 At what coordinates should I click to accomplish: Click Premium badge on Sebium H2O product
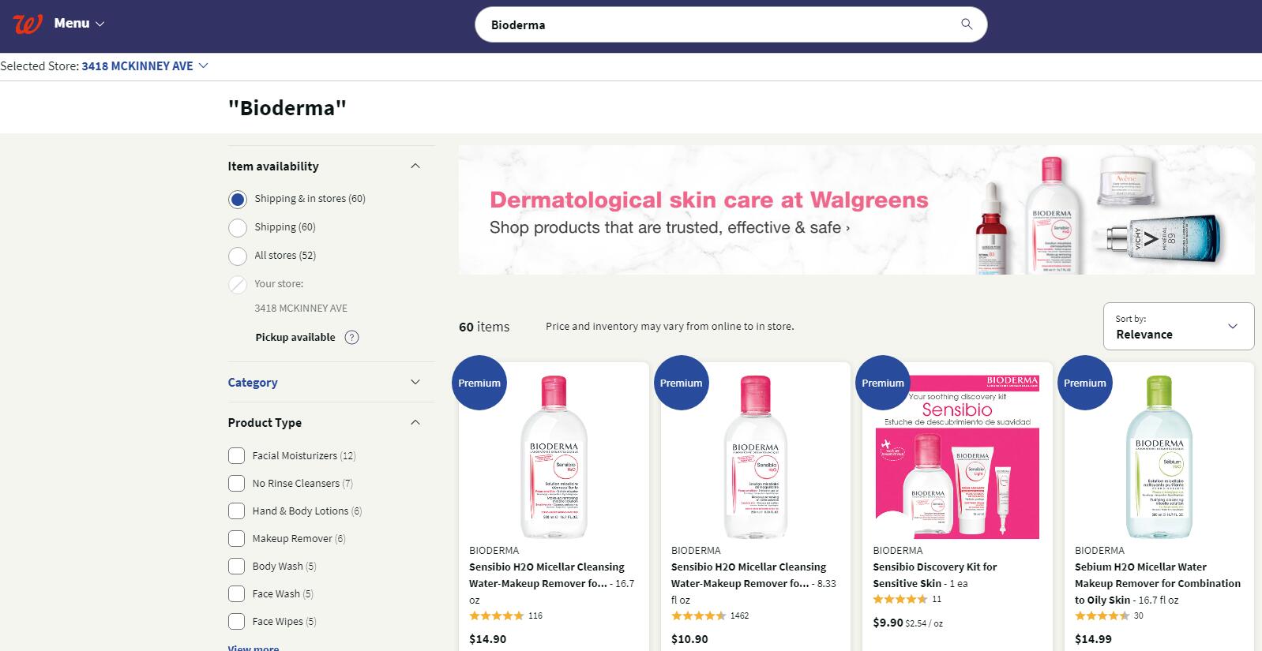[x=1084, y=383]
